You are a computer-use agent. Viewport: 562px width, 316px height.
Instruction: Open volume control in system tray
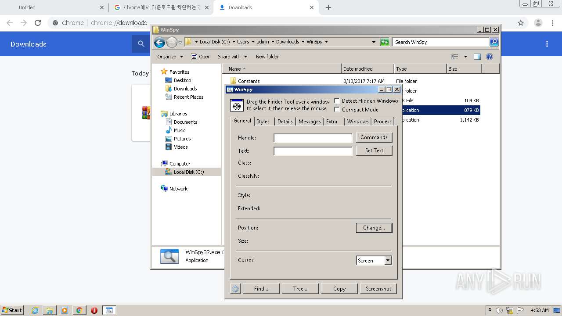point(499,310)
